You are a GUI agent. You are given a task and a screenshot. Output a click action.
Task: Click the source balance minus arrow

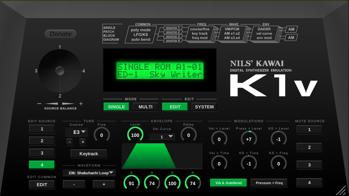coord(39,104)
